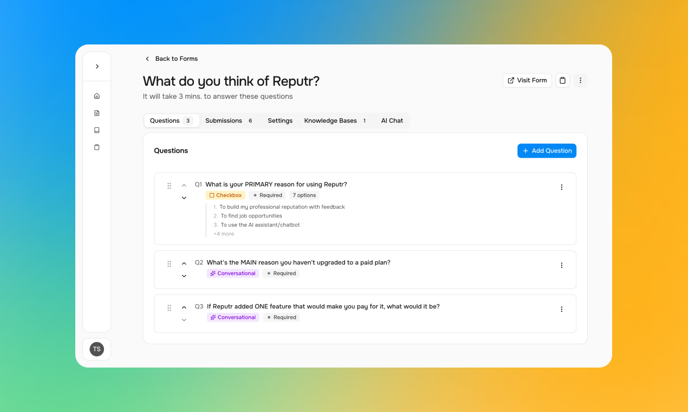Click the Required badge on Q1
Image resolution: width=688 pixels, height=412 pixels.
coord(268,195)
